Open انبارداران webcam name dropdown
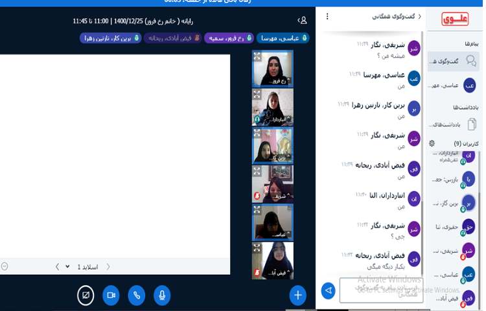Screen dimensions: 486x311 tap(279, 119)
